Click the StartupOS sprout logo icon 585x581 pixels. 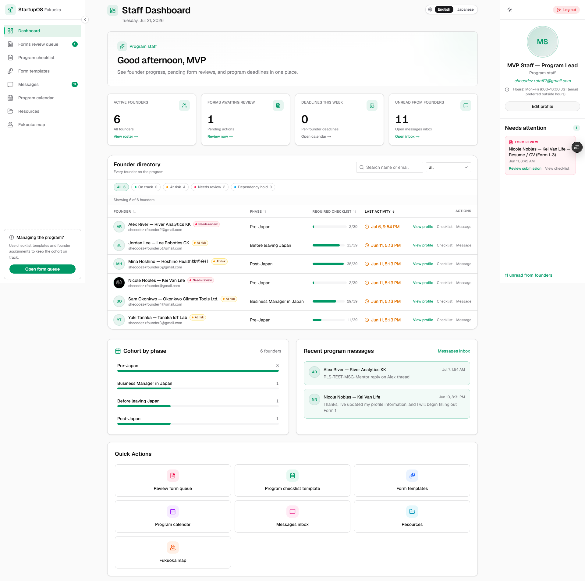pos(10,10)
